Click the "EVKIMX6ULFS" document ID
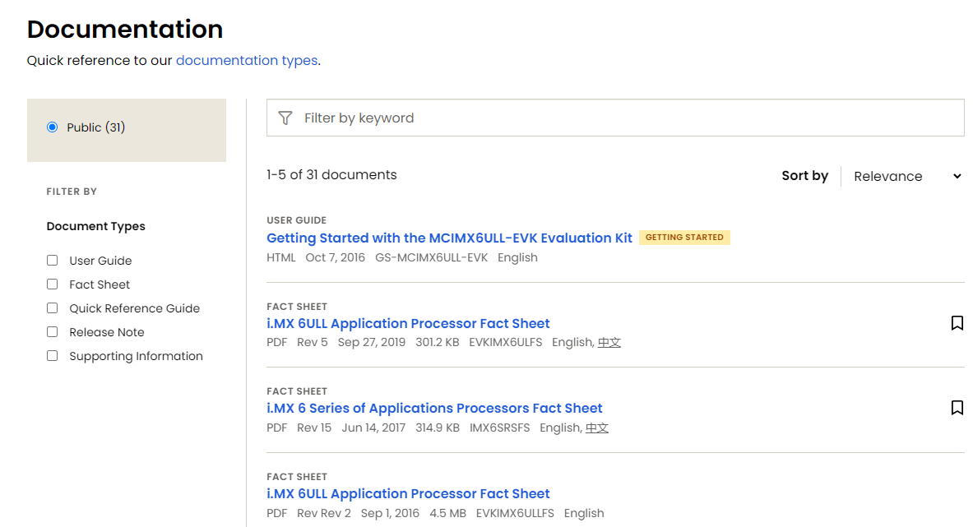Screen dimensions: 973x527 [506, 342]
